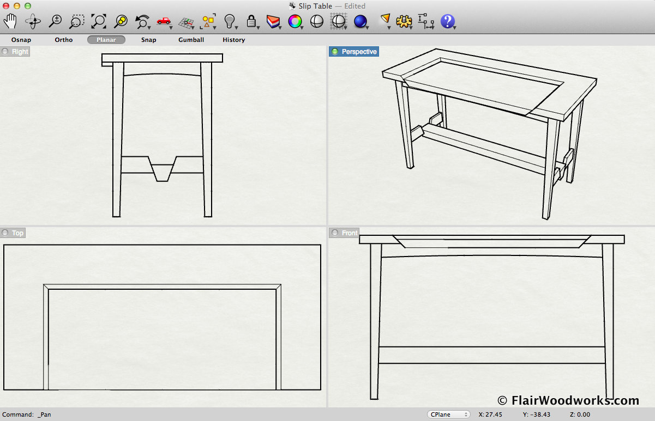This screenshot has height=421, width=655.
Task: Toggle the Gumball button
Action: [191, 40]
